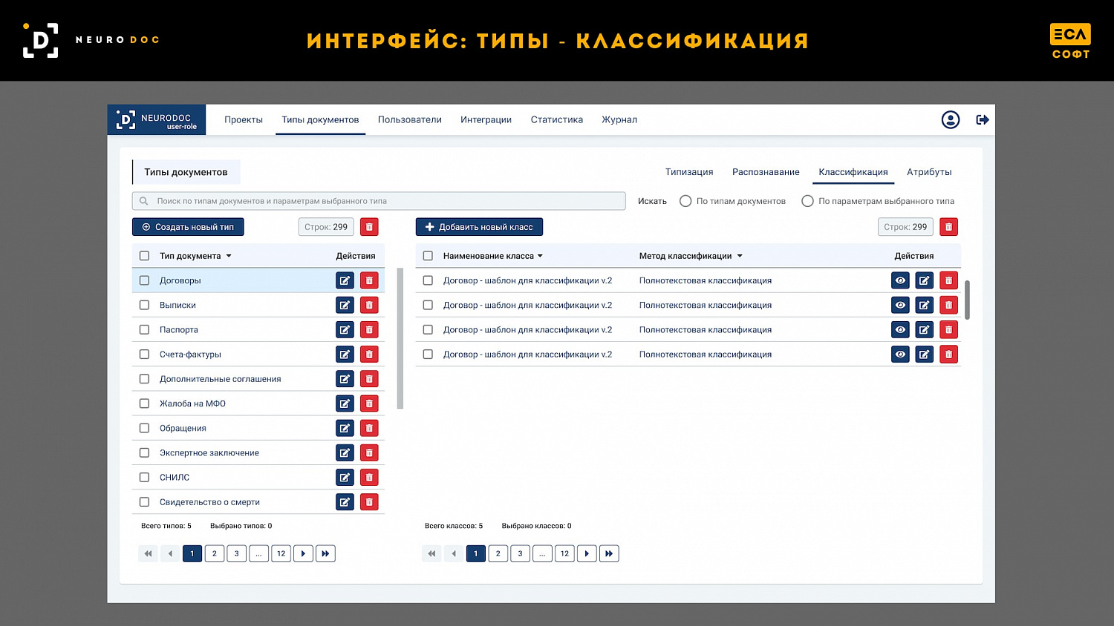Delete selected classes via red trash above classes table
Image resolution: width=1114 pixels, height=626 pixels.
click(x=948, y=227)
